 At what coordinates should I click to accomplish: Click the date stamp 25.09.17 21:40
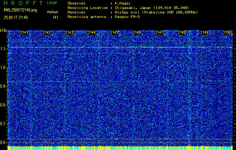point(16,18)
